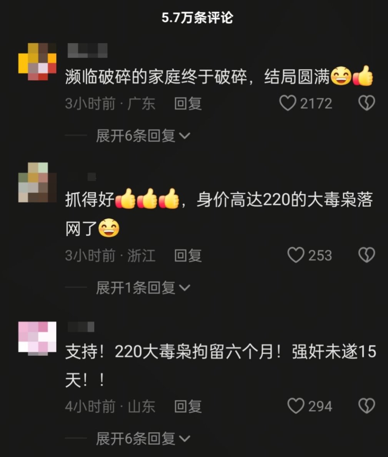Expand 6 replies under the Shandong comment
The width and height of the screenshot is (388, 457).
(x=143, y=439)
